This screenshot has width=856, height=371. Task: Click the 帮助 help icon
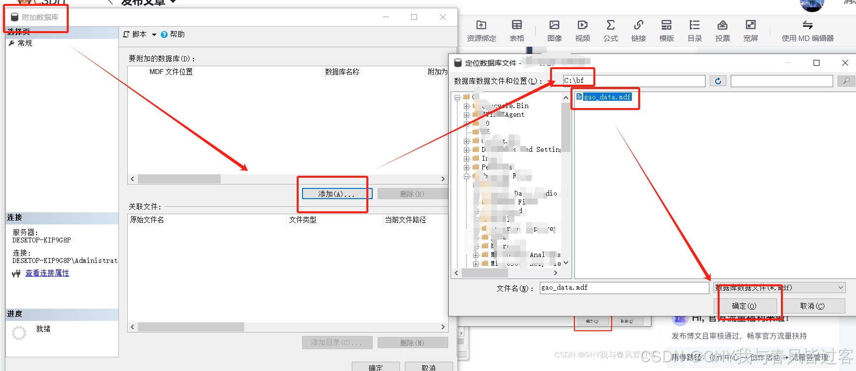click(164, 35)
